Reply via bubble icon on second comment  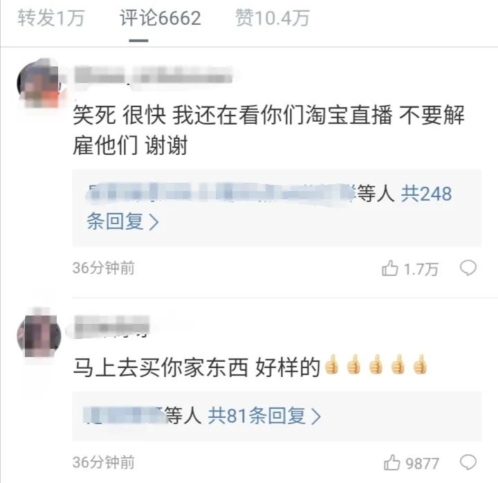pos(468,462)
